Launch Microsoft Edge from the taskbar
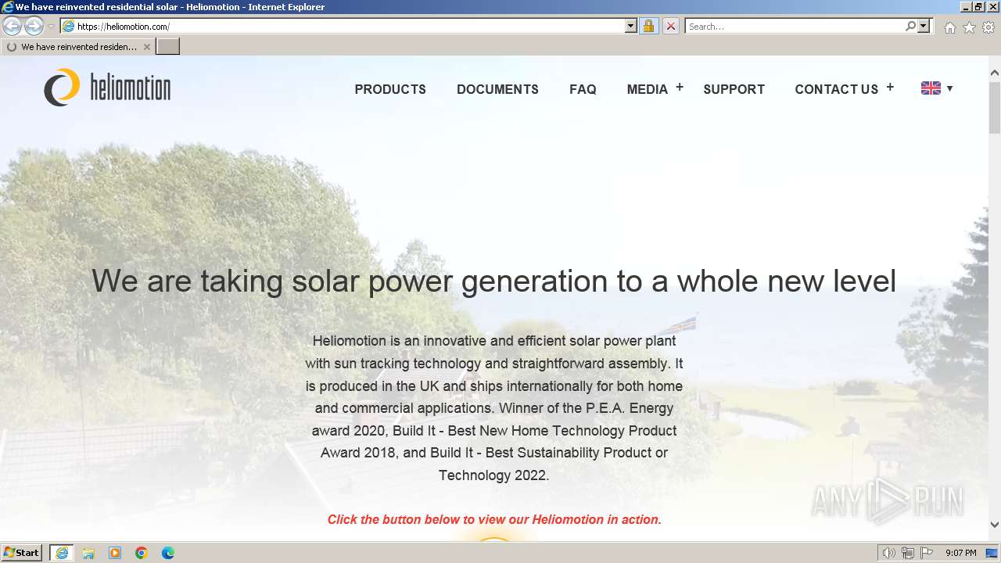The image size is (1001, 563). (x=168, y=553)
